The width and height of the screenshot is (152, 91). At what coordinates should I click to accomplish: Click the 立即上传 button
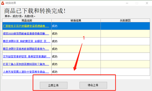tap(54, 85)
